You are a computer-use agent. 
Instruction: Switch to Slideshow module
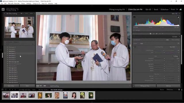[x=164, y=9]
